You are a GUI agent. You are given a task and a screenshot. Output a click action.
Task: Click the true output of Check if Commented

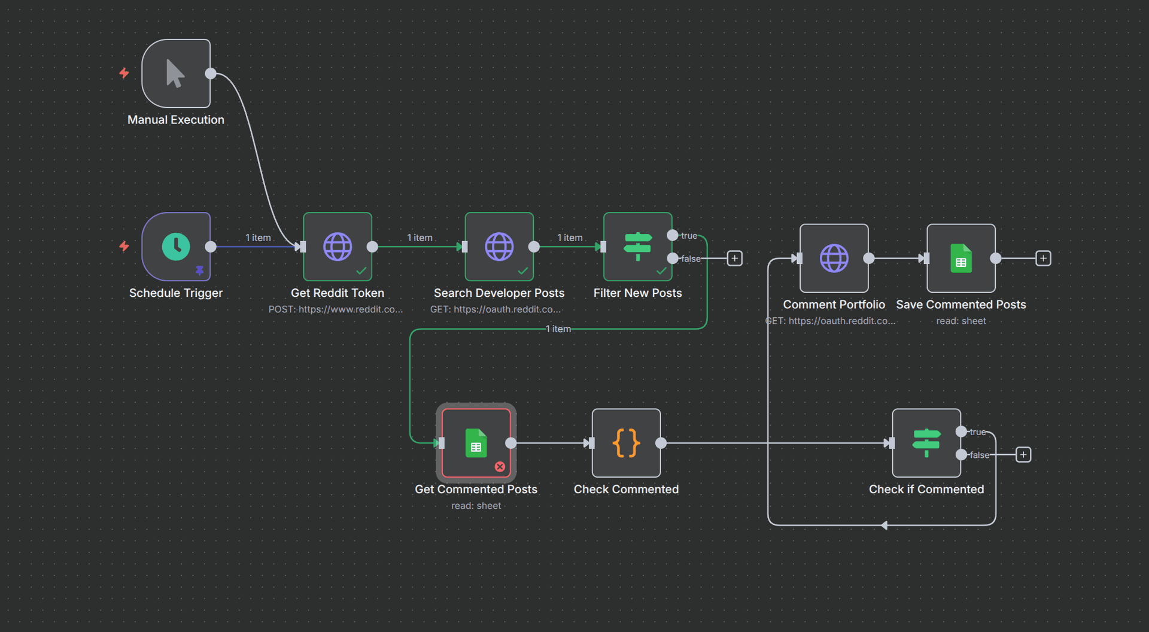point(961,432)
